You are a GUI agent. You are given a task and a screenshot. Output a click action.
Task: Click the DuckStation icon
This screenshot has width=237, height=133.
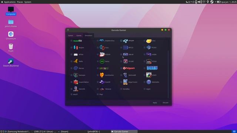[x=102, y=75]
